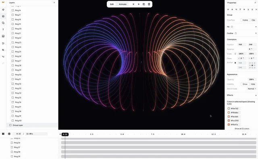Click the flip vertical icon in floating toolbar
Image resolution: width=258 pixels, height=159 pixels.
tap(133, 4)
